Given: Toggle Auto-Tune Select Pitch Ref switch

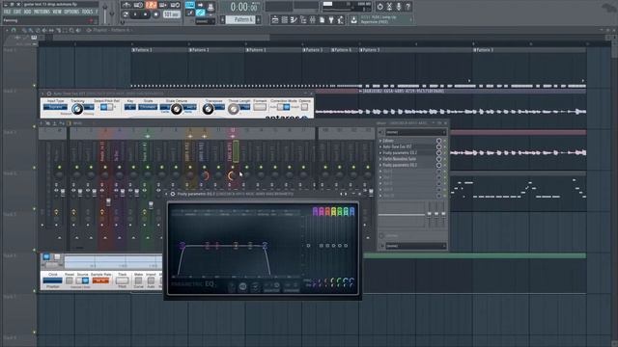Looking at the screenshot, I should pyautogui.click(x=106, y=107).
